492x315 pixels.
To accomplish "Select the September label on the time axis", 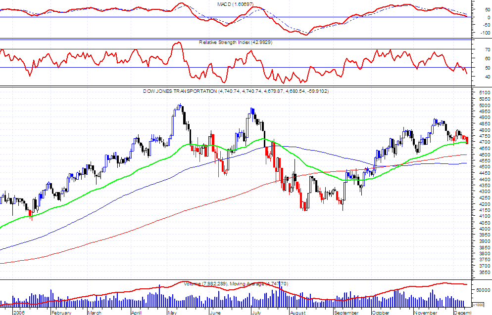I will click(x=346, y=313).
